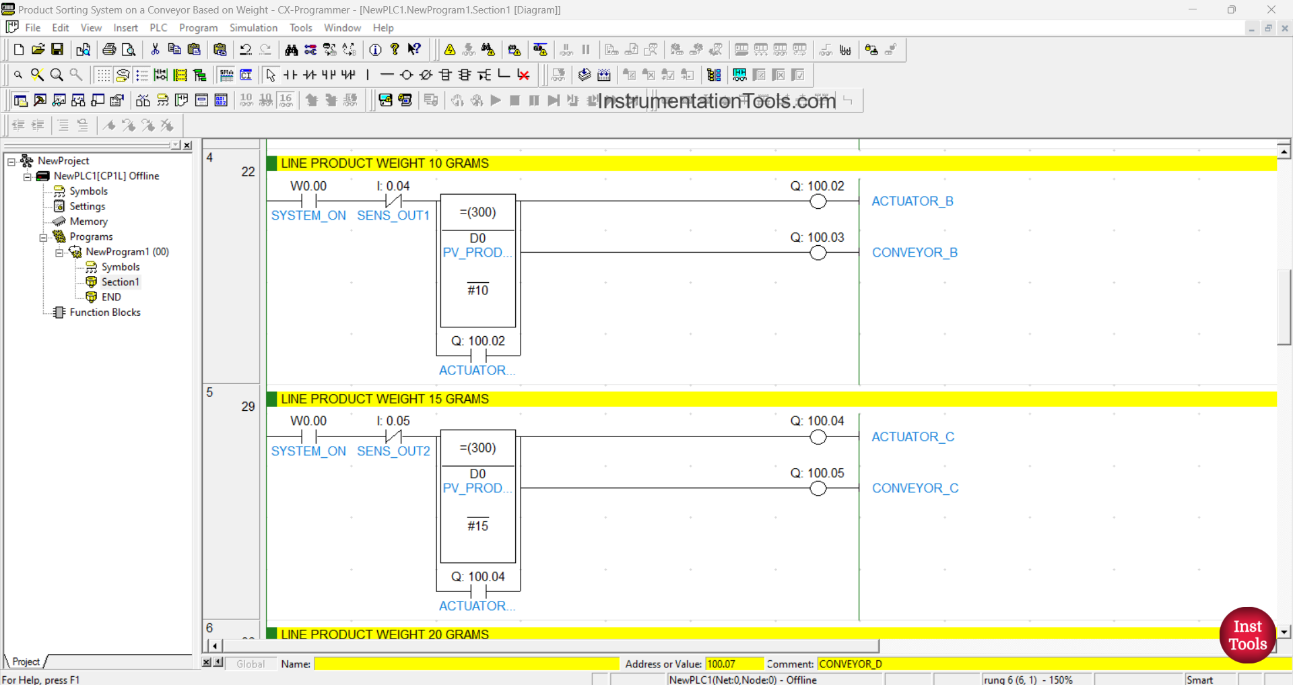Save the project with the Save icon
Viewport: 1293px width, 685px height.
point(57,49)
